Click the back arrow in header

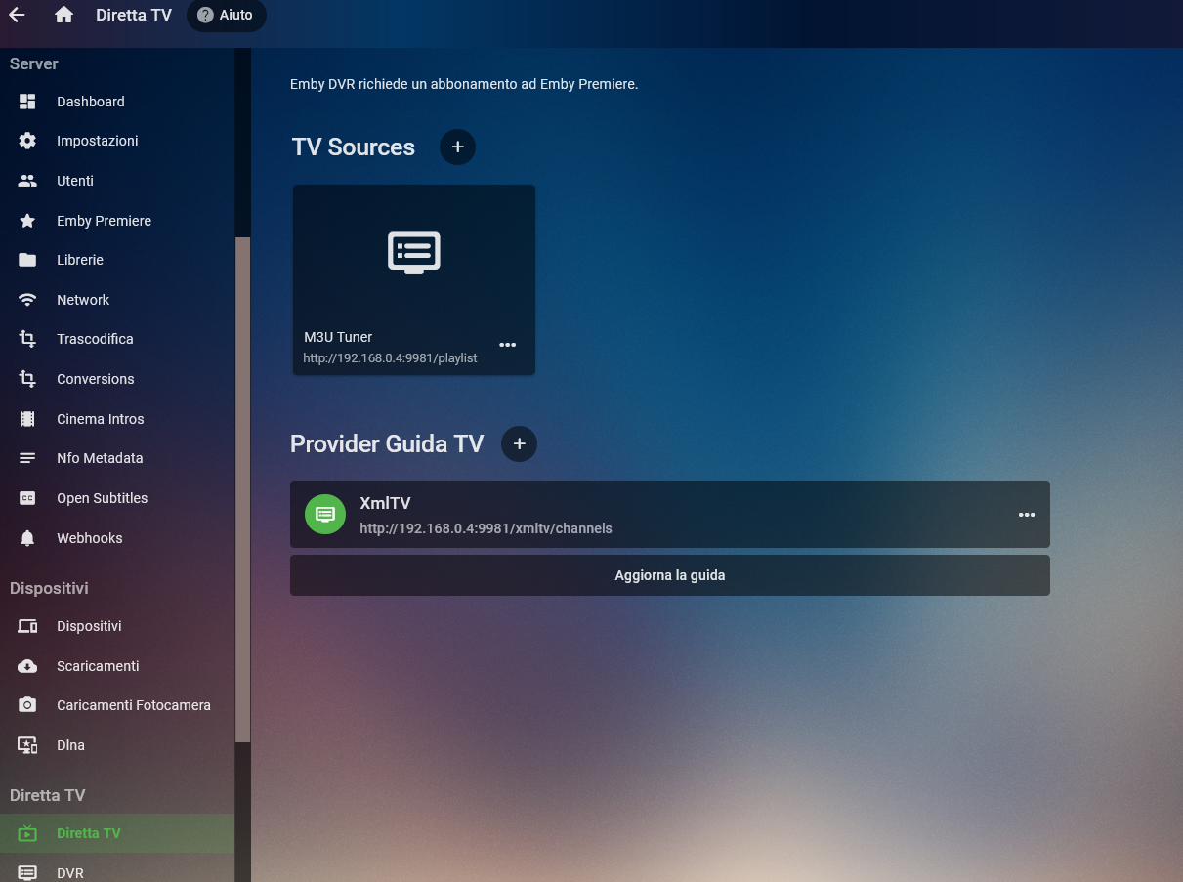[17, 15]
